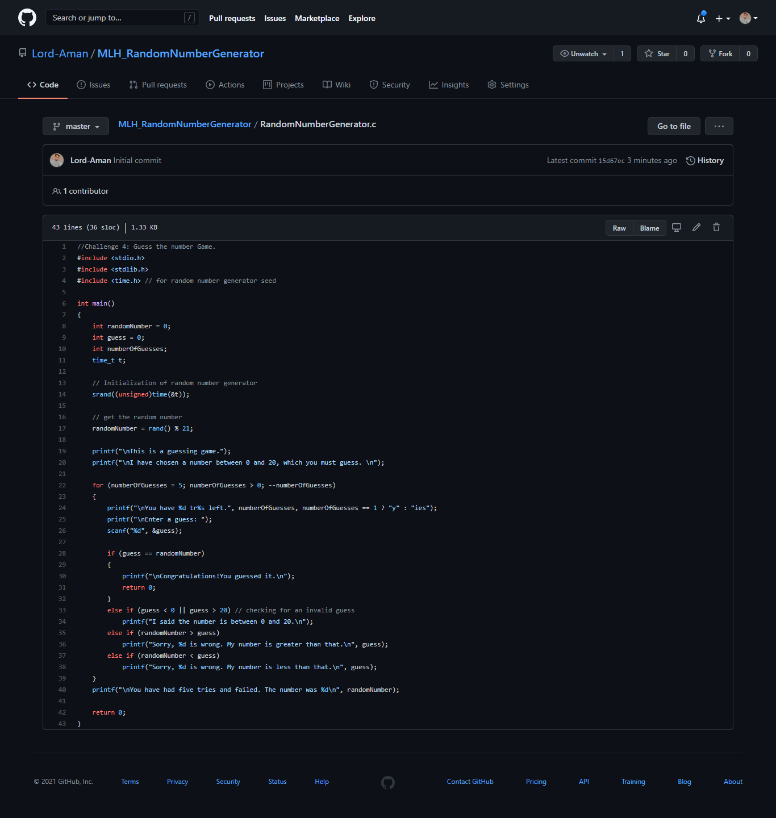Expand the Unwatch dropdown
776x818 pixels.
pos(583,53)
